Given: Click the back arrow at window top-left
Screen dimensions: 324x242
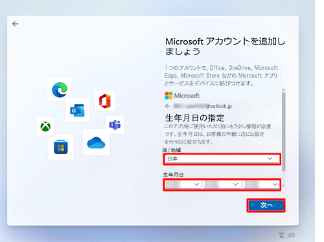Looking at the screenshot, I should point(15,24).
